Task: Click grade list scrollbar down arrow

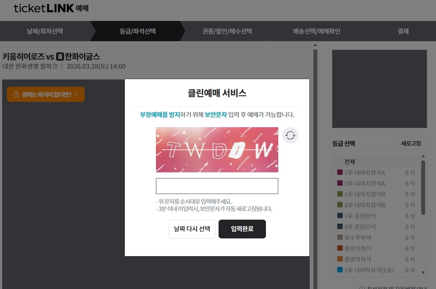Action: coord(423,273)
